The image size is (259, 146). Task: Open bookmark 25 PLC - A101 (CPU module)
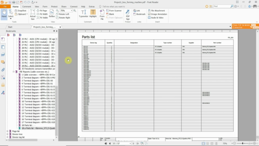(38, 39)
